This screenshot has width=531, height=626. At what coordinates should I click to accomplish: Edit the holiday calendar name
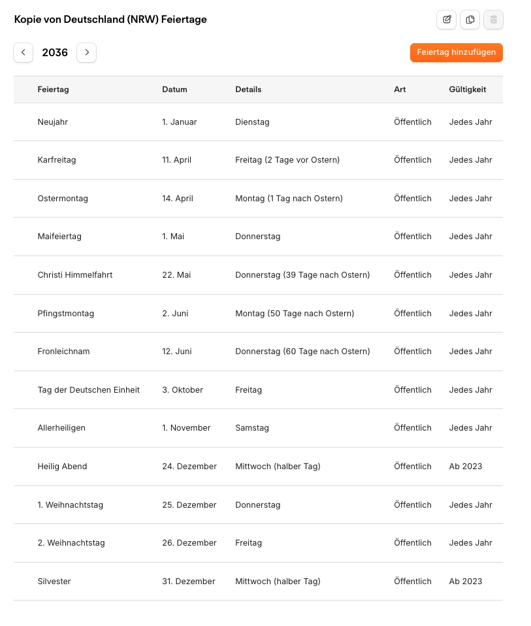click(447, 20)
